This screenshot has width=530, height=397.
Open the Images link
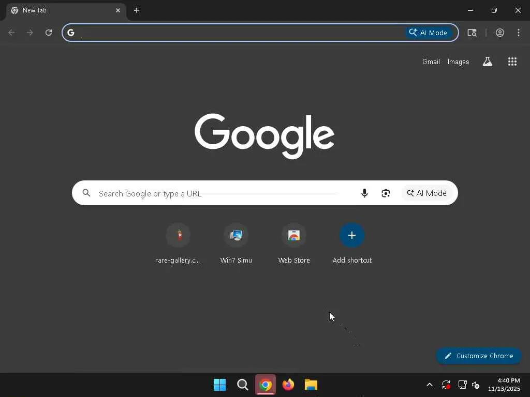coord(458,62)
